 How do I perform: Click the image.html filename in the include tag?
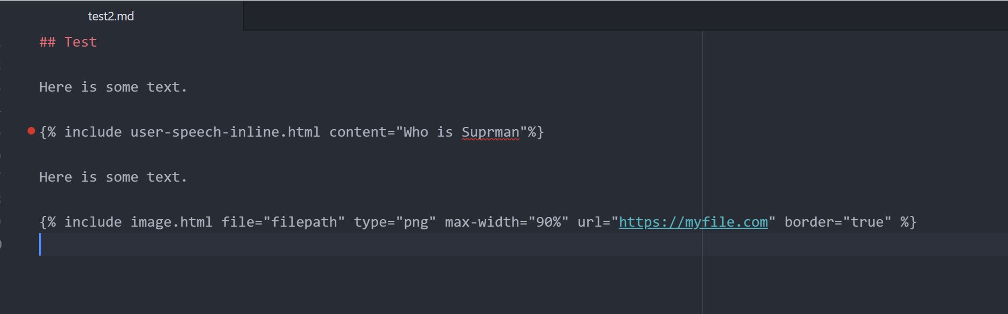tap(171, 221)
